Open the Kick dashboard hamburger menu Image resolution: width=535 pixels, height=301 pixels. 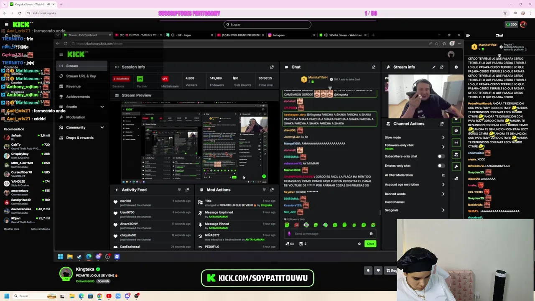(x=61, y=54)
